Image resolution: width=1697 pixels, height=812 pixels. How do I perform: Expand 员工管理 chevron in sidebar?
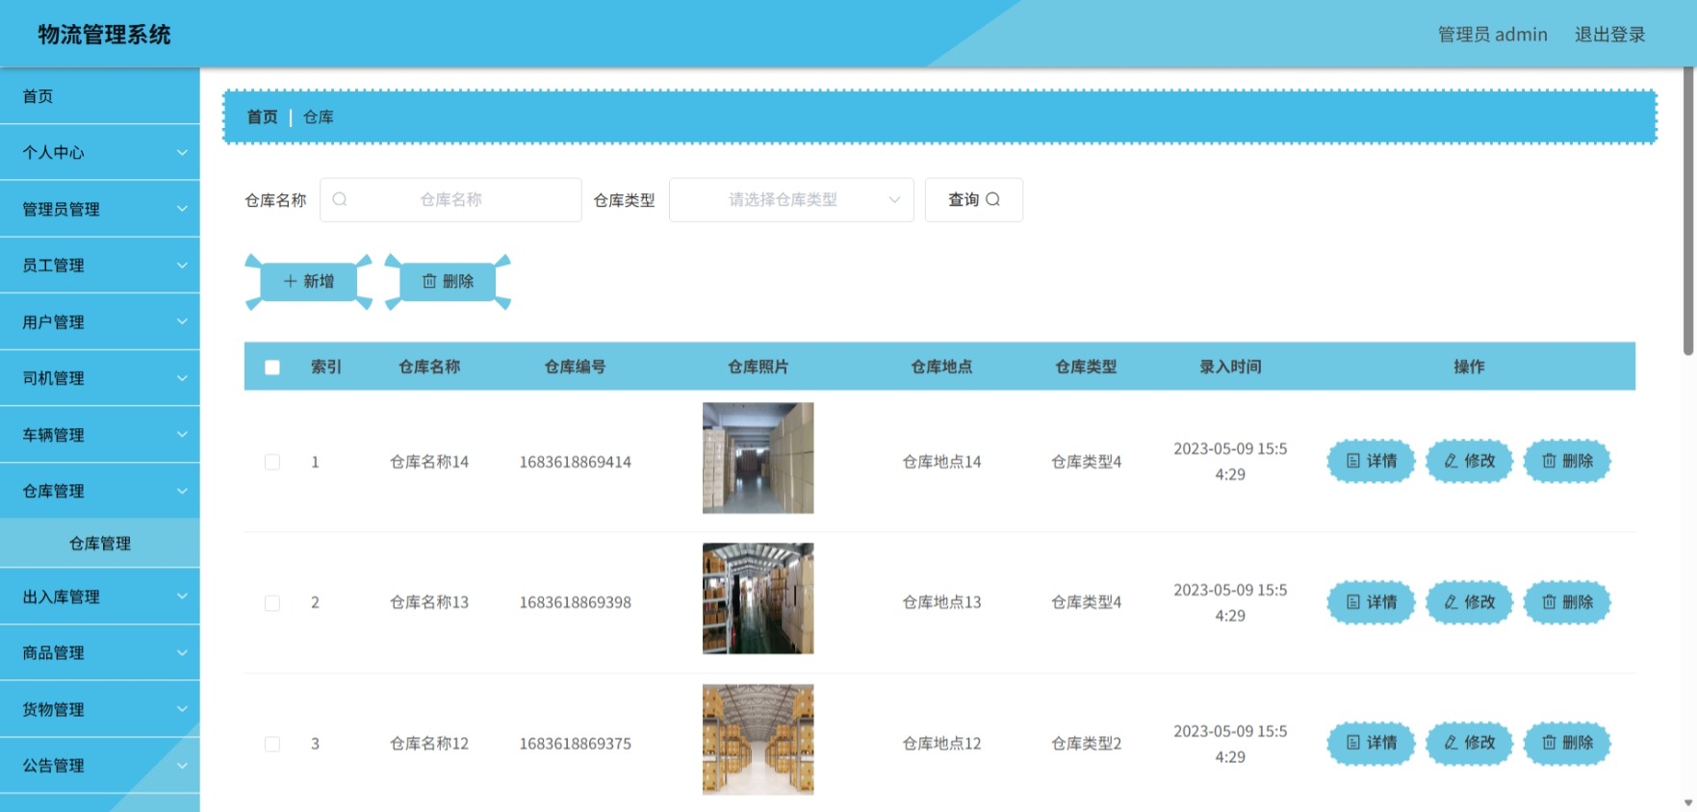182,265
